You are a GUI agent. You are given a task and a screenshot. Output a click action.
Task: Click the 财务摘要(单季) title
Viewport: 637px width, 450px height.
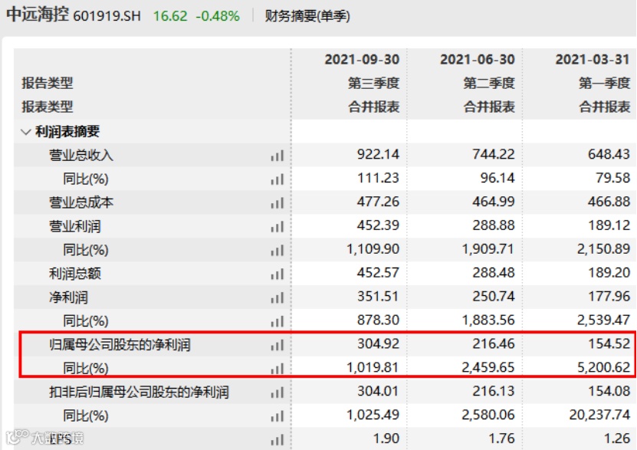[x=307, y=16]
